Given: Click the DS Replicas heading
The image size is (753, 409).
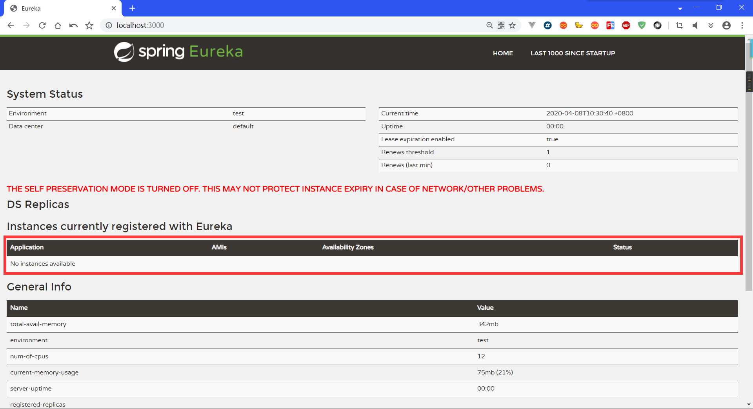Looking at the screenshot, I should [x=38, y=204].
